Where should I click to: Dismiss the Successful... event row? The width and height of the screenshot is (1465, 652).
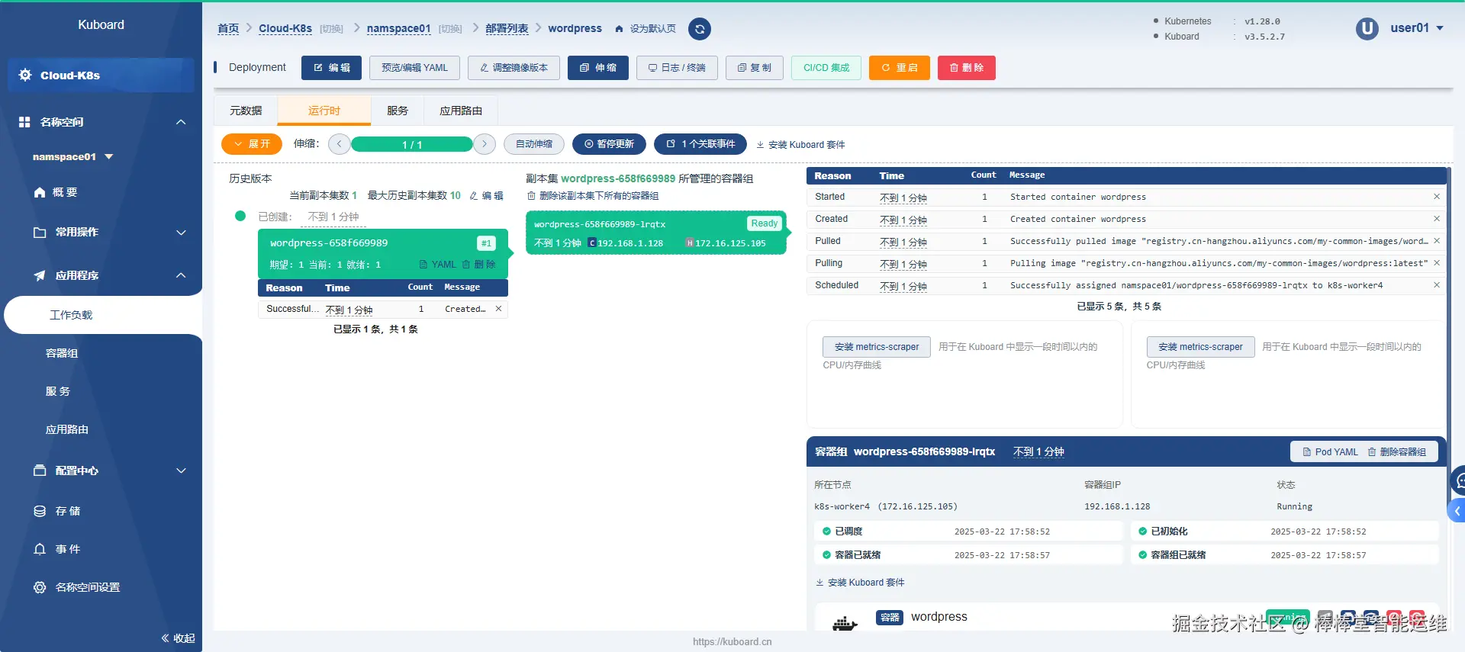(x=498, y=309)
